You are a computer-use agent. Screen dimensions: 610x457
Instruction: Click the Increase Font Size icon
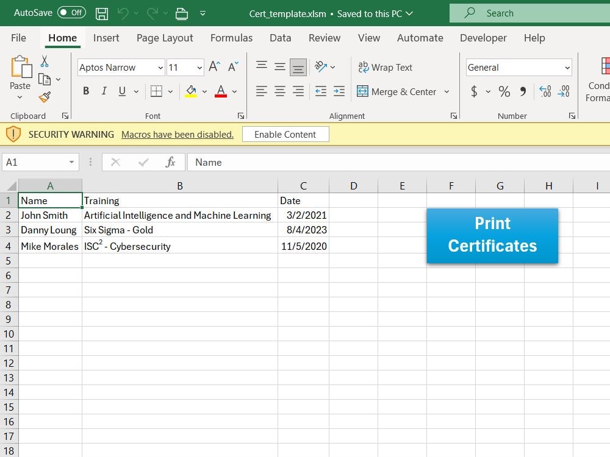(214, 66)
